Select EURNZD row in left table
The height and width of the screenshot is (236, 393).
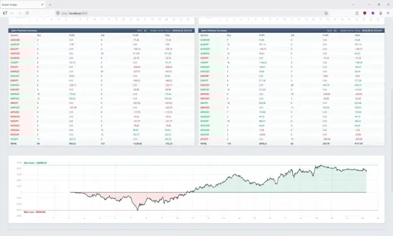[101, 85]
